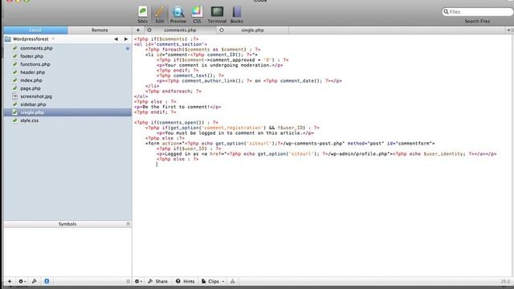
Task: Select the comments.php document tab
Action: (180, 31)
